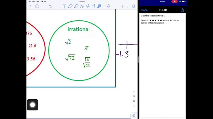Go back using the left chevron
The width and height of the screenshot is (213, 119).
[30, 6]
